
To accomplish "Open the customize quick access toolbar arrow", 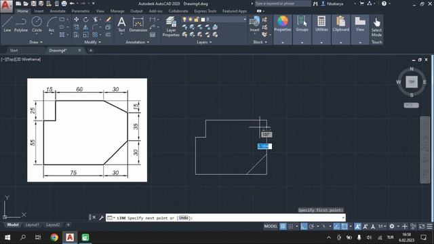I will tap(94, 3).
